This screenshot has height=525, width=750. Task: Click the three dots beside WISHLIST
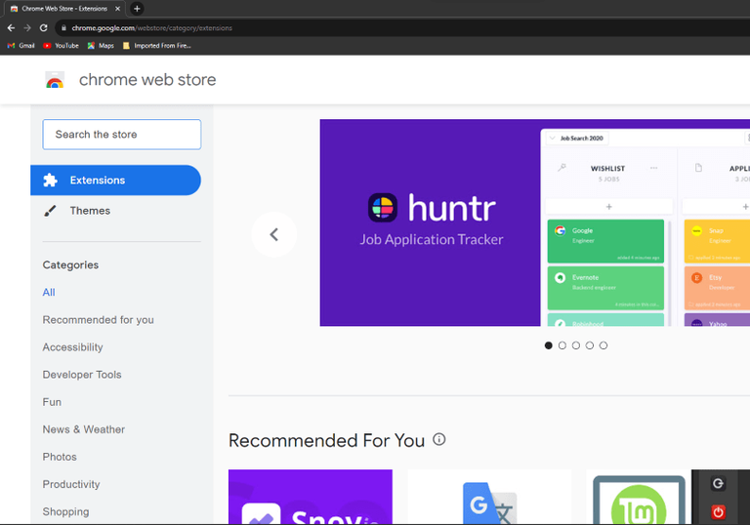pos(654,168)
